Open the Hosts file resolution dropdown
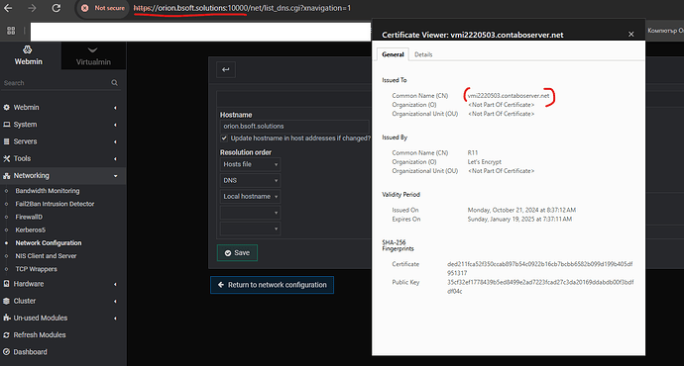 250,164
